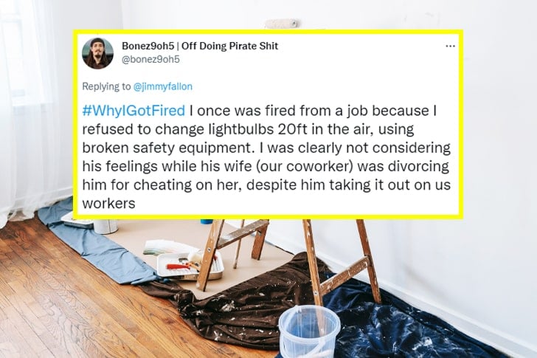537x358 pixels.
Task: Open the three-dot more options menu
Action: 450,46
